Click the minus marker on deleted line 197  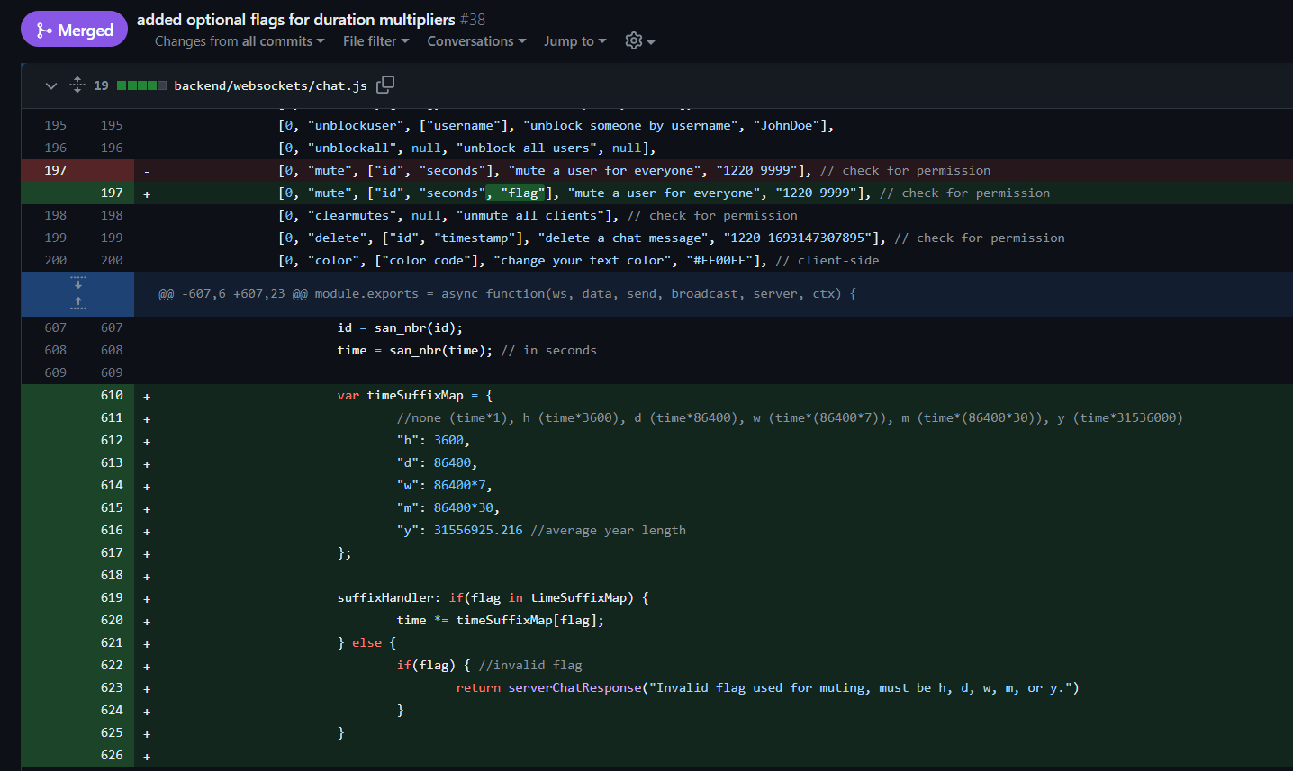pos(147,171)
